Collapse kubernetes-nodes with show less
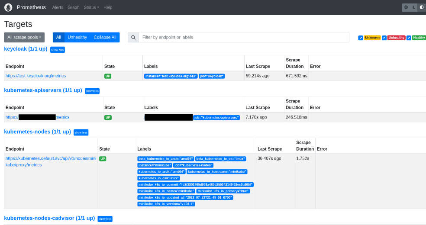The width and height of the screenshot is (426, 225). tap(81, 132)
